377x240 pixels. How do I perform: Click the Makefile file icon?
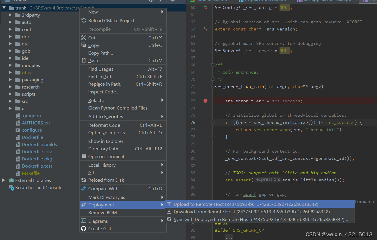(x=18, y=173)
